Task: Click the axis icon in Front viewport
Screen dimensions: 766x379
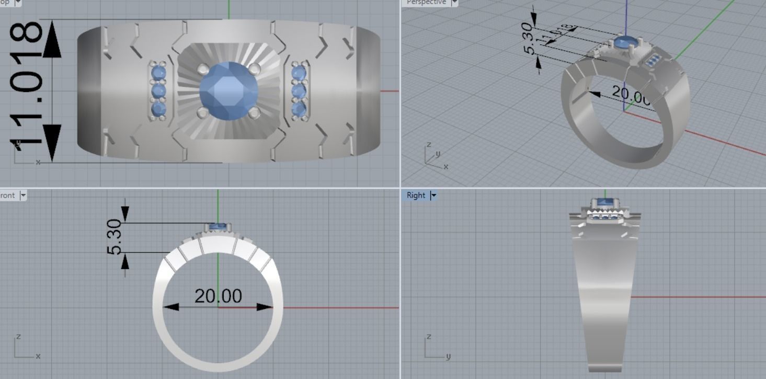Action: click(x=27, y=346)
